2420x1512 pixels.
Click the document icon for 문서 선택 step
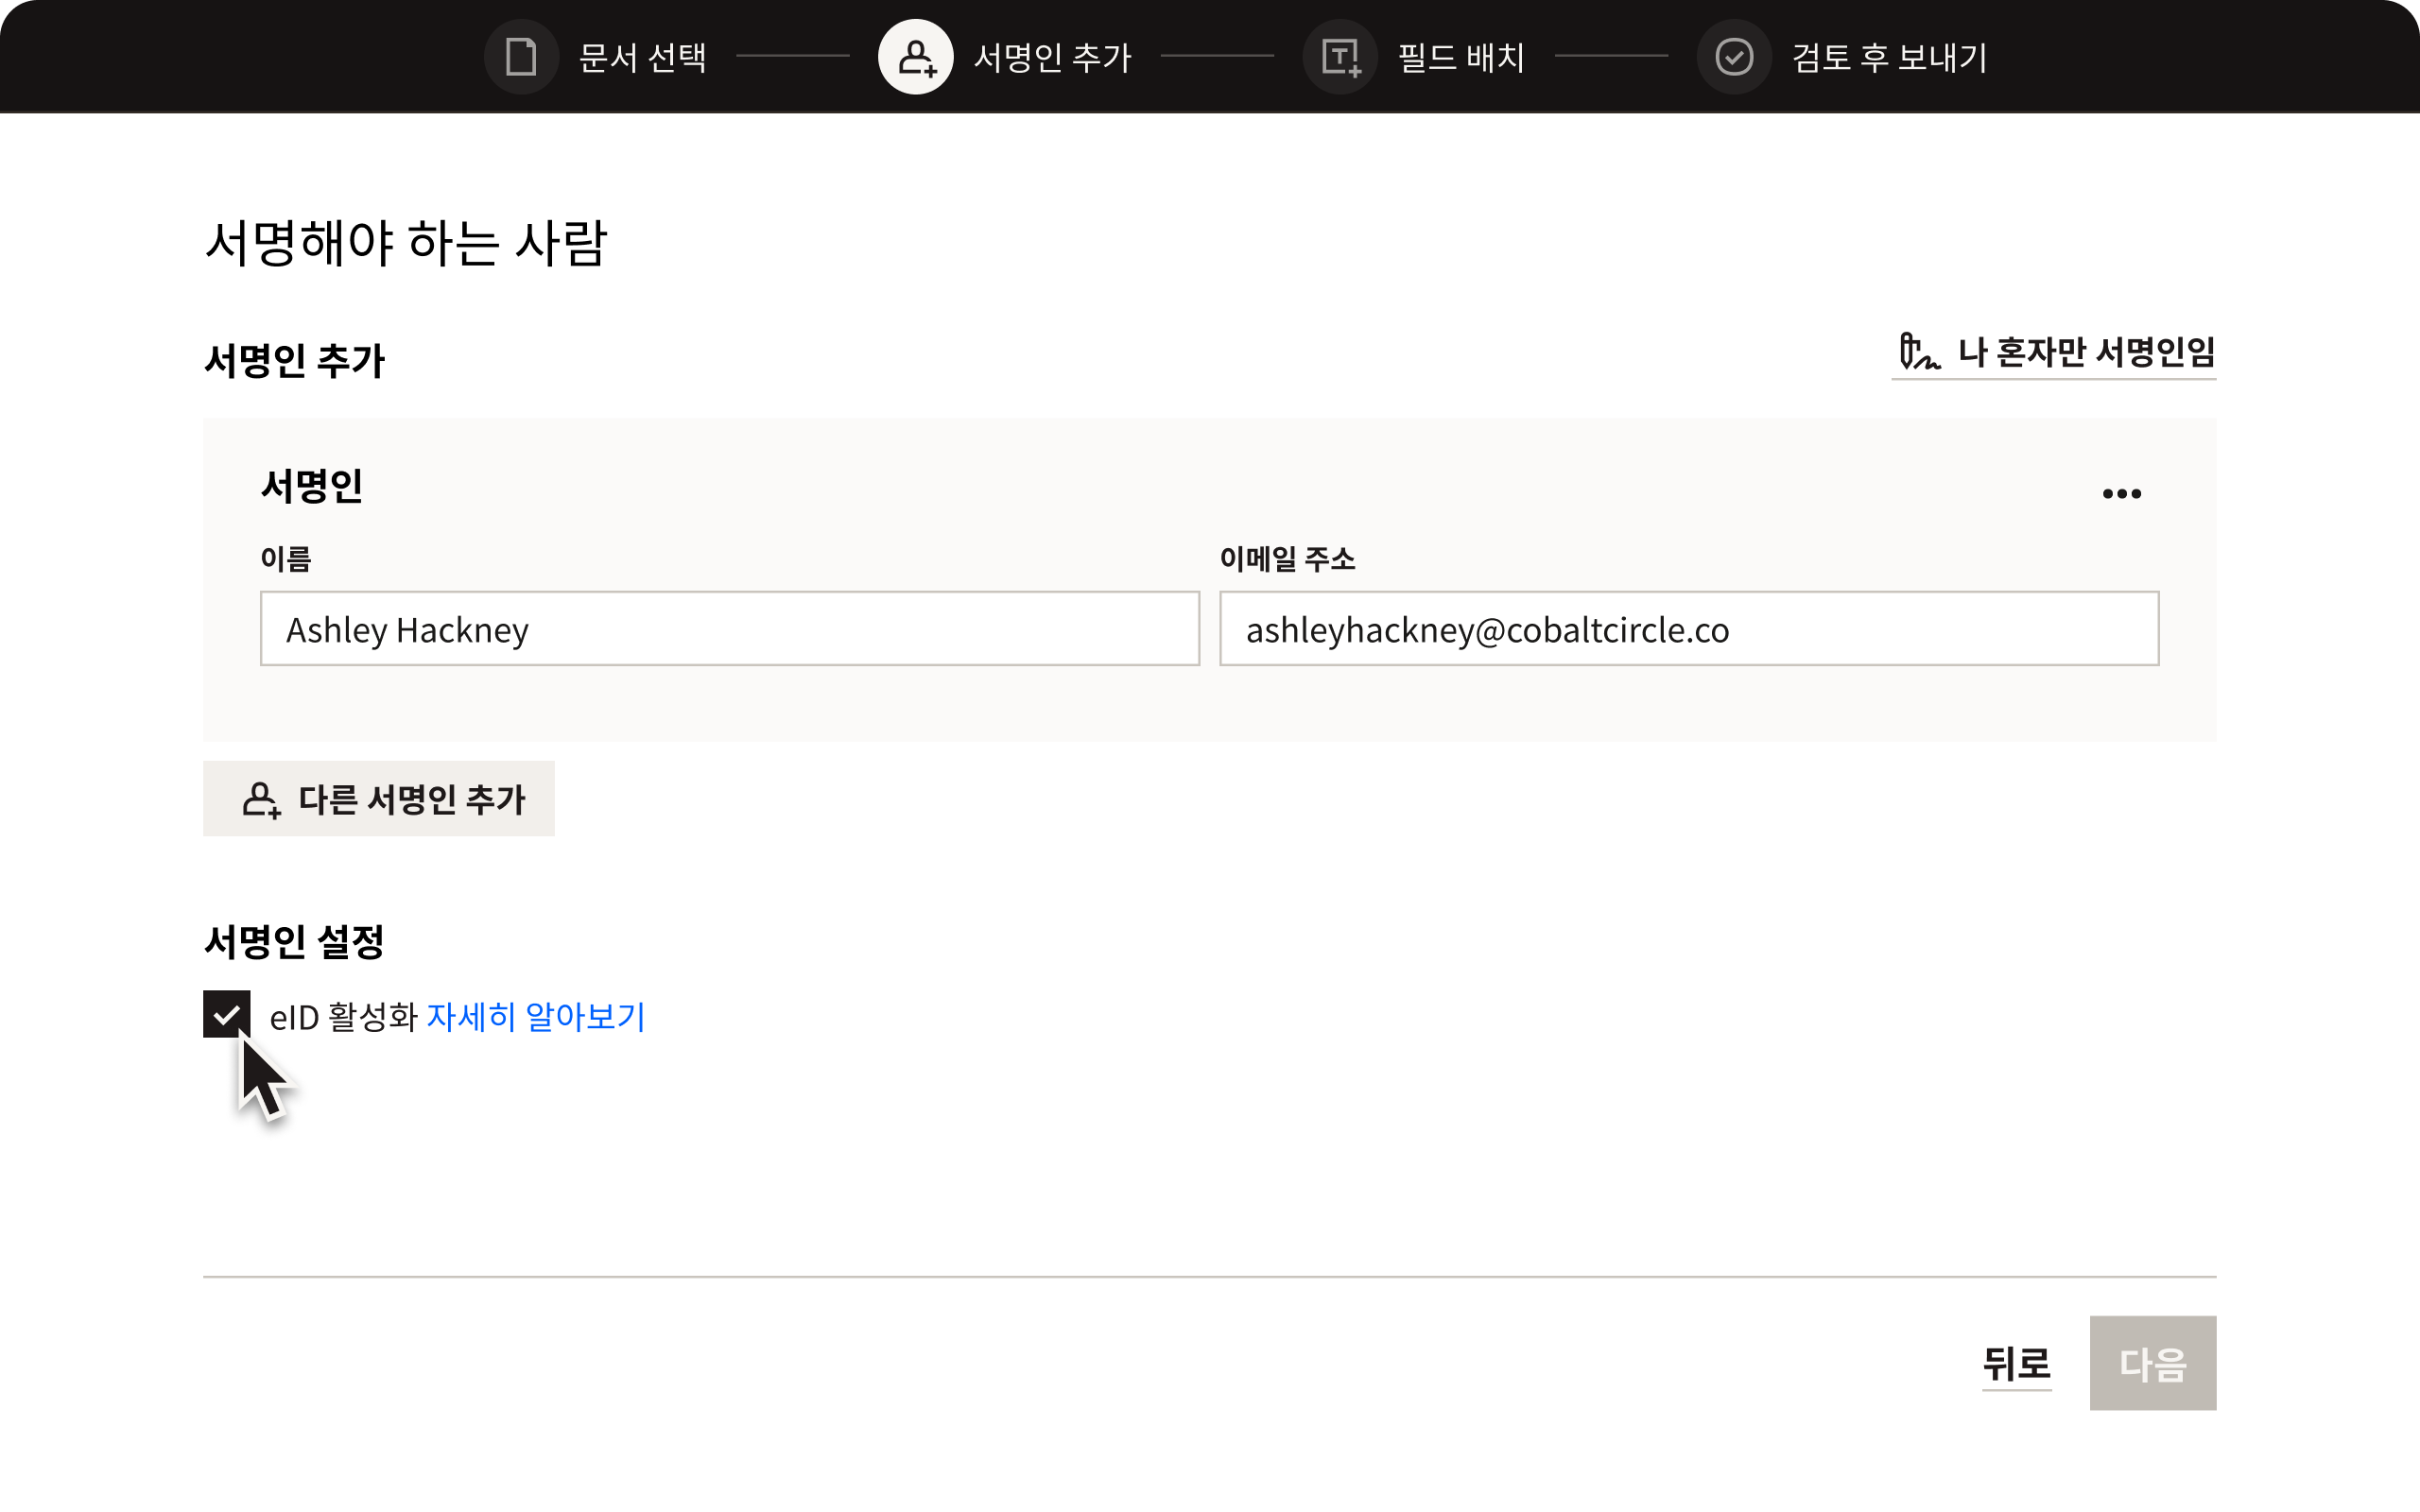point(521,57)
